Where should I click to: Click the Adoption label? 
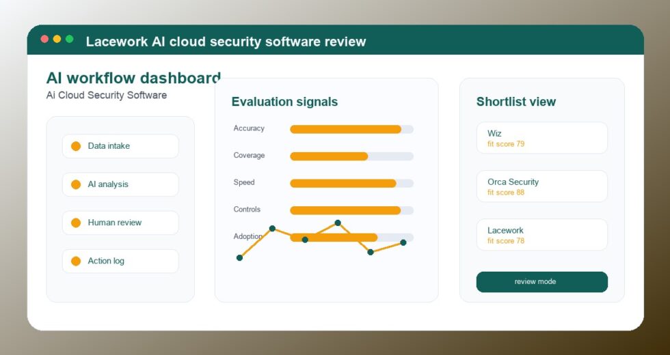pos(247,236)
